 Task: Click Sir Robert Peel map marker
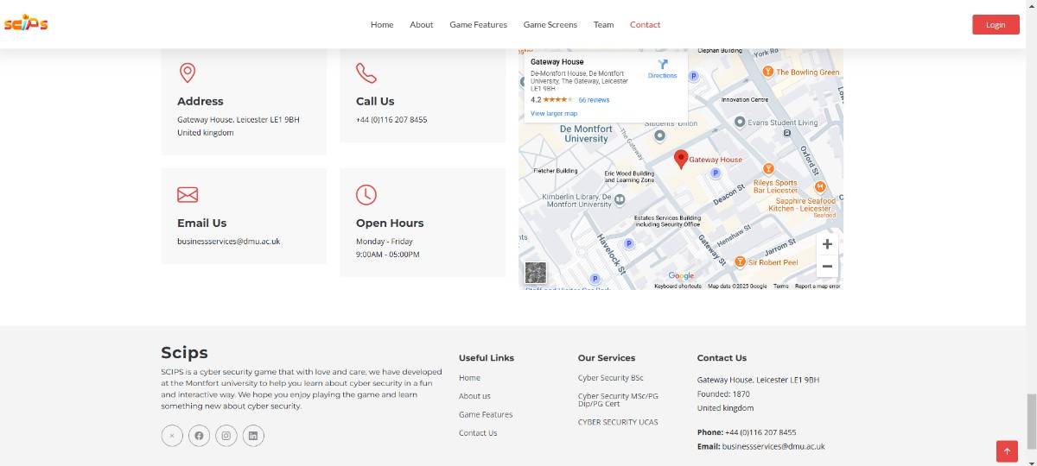click(x=740, y=261)
